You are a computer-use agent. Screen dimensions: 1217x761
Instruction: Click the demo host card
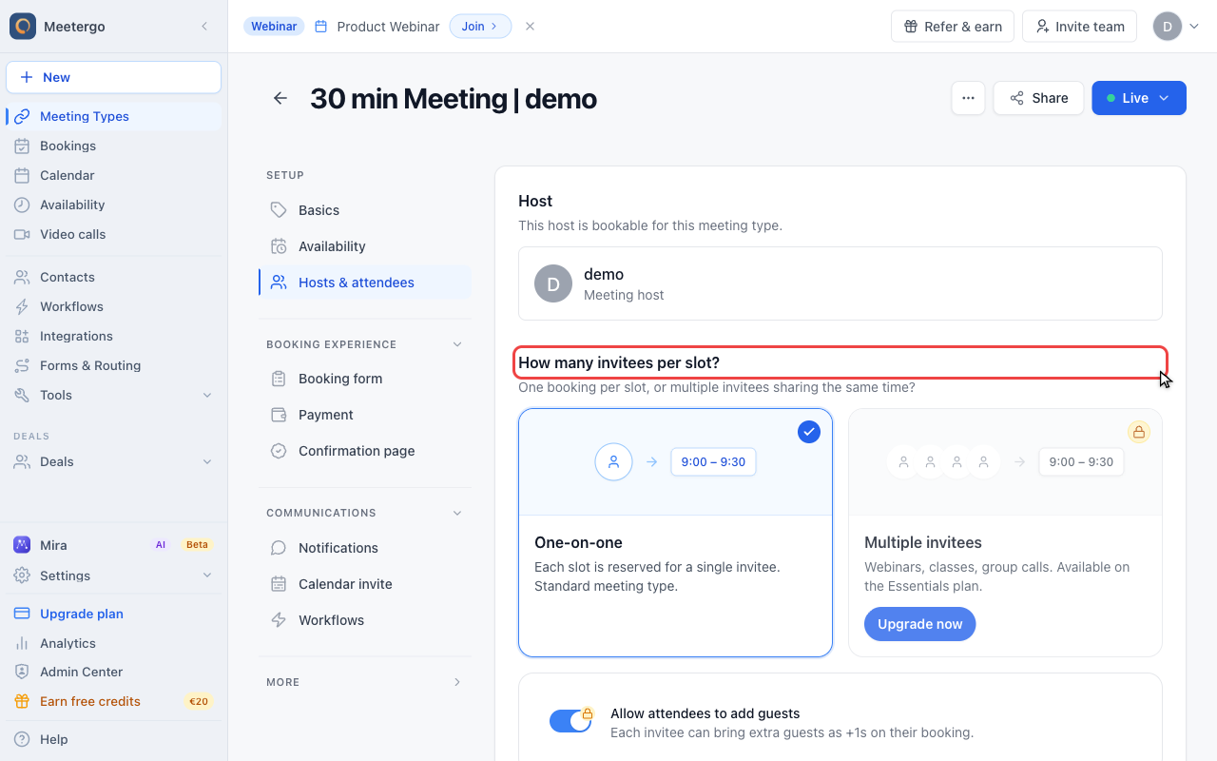pyautogui.click(x=840, y=283)
